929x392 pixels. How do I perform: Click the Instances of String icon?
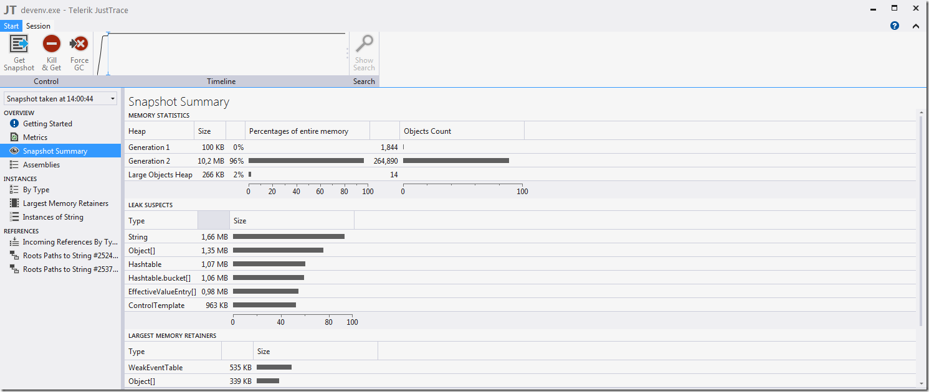14,217
